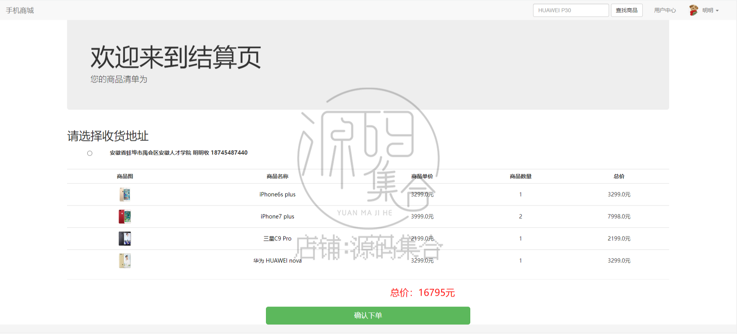Click the 您的商品清单为 subtitle
The image size is (737, 334).
click(x=119, y=79)
